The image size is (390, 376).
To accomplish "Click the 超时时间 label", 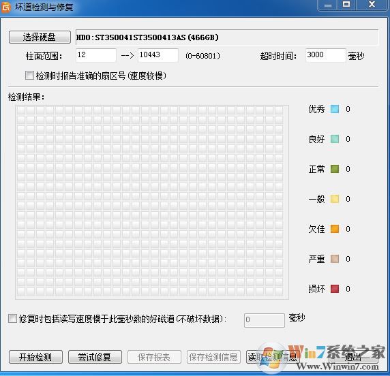I will (278, 56).
